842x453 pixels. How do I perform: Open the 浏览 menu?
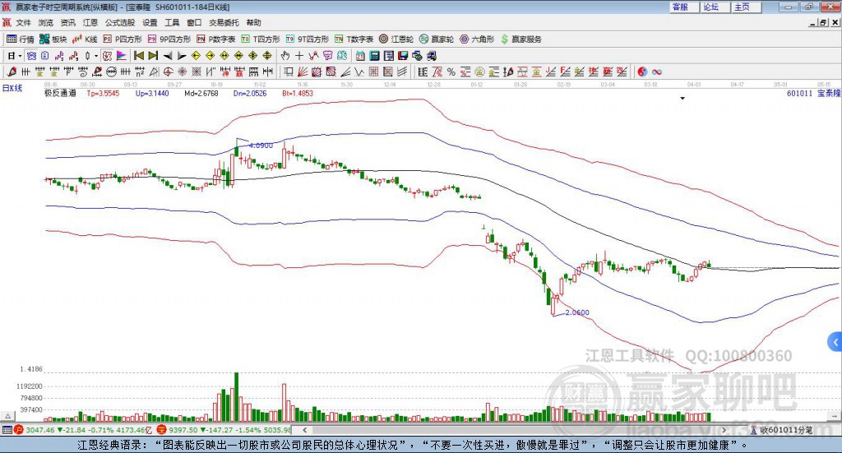46,22
